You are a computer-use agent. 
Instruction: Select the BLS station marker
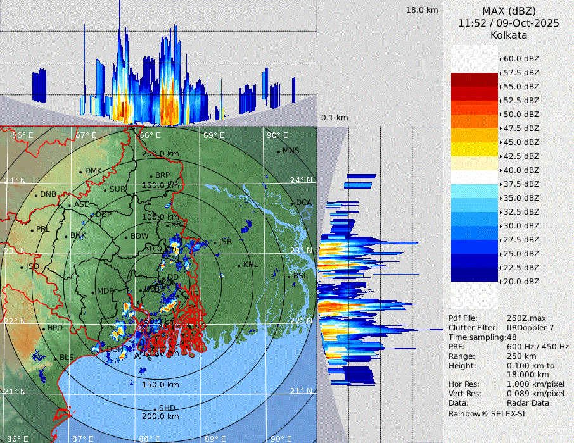click(55, 358)
